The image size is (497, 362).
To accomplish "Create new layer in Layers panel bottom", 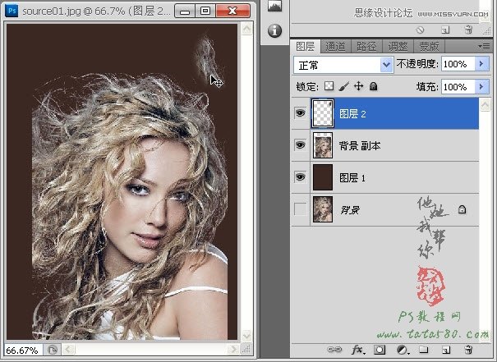I will click(445, 350).
